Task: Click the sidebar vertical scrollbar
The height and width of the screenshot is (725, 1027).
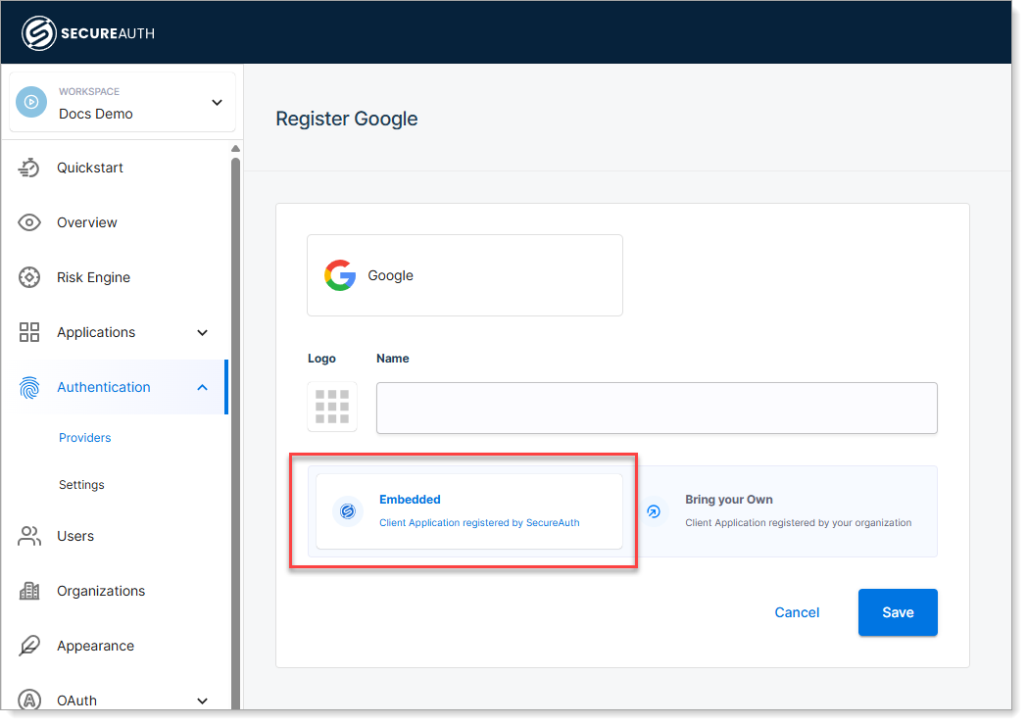Action: pos(236,432)
